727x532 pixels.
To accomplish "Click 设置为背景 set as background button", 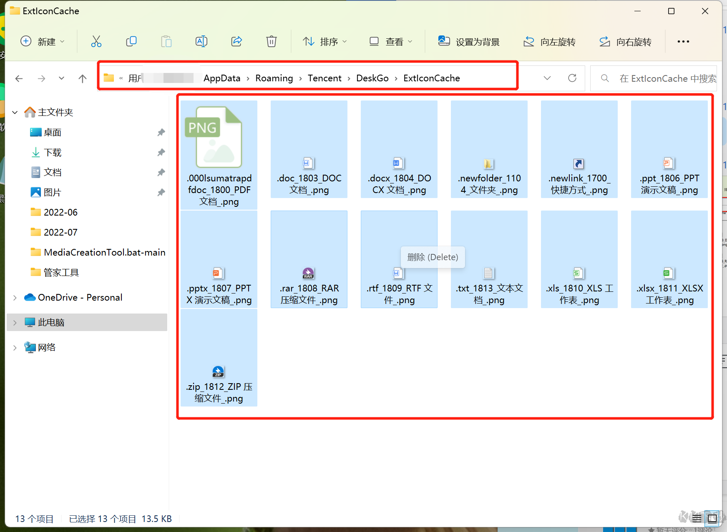I will click(469, 41).
